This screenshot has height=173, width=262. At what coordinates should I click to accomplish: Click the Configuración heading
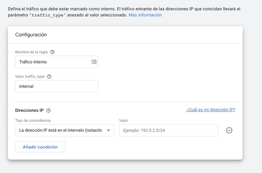click(31, 35)
